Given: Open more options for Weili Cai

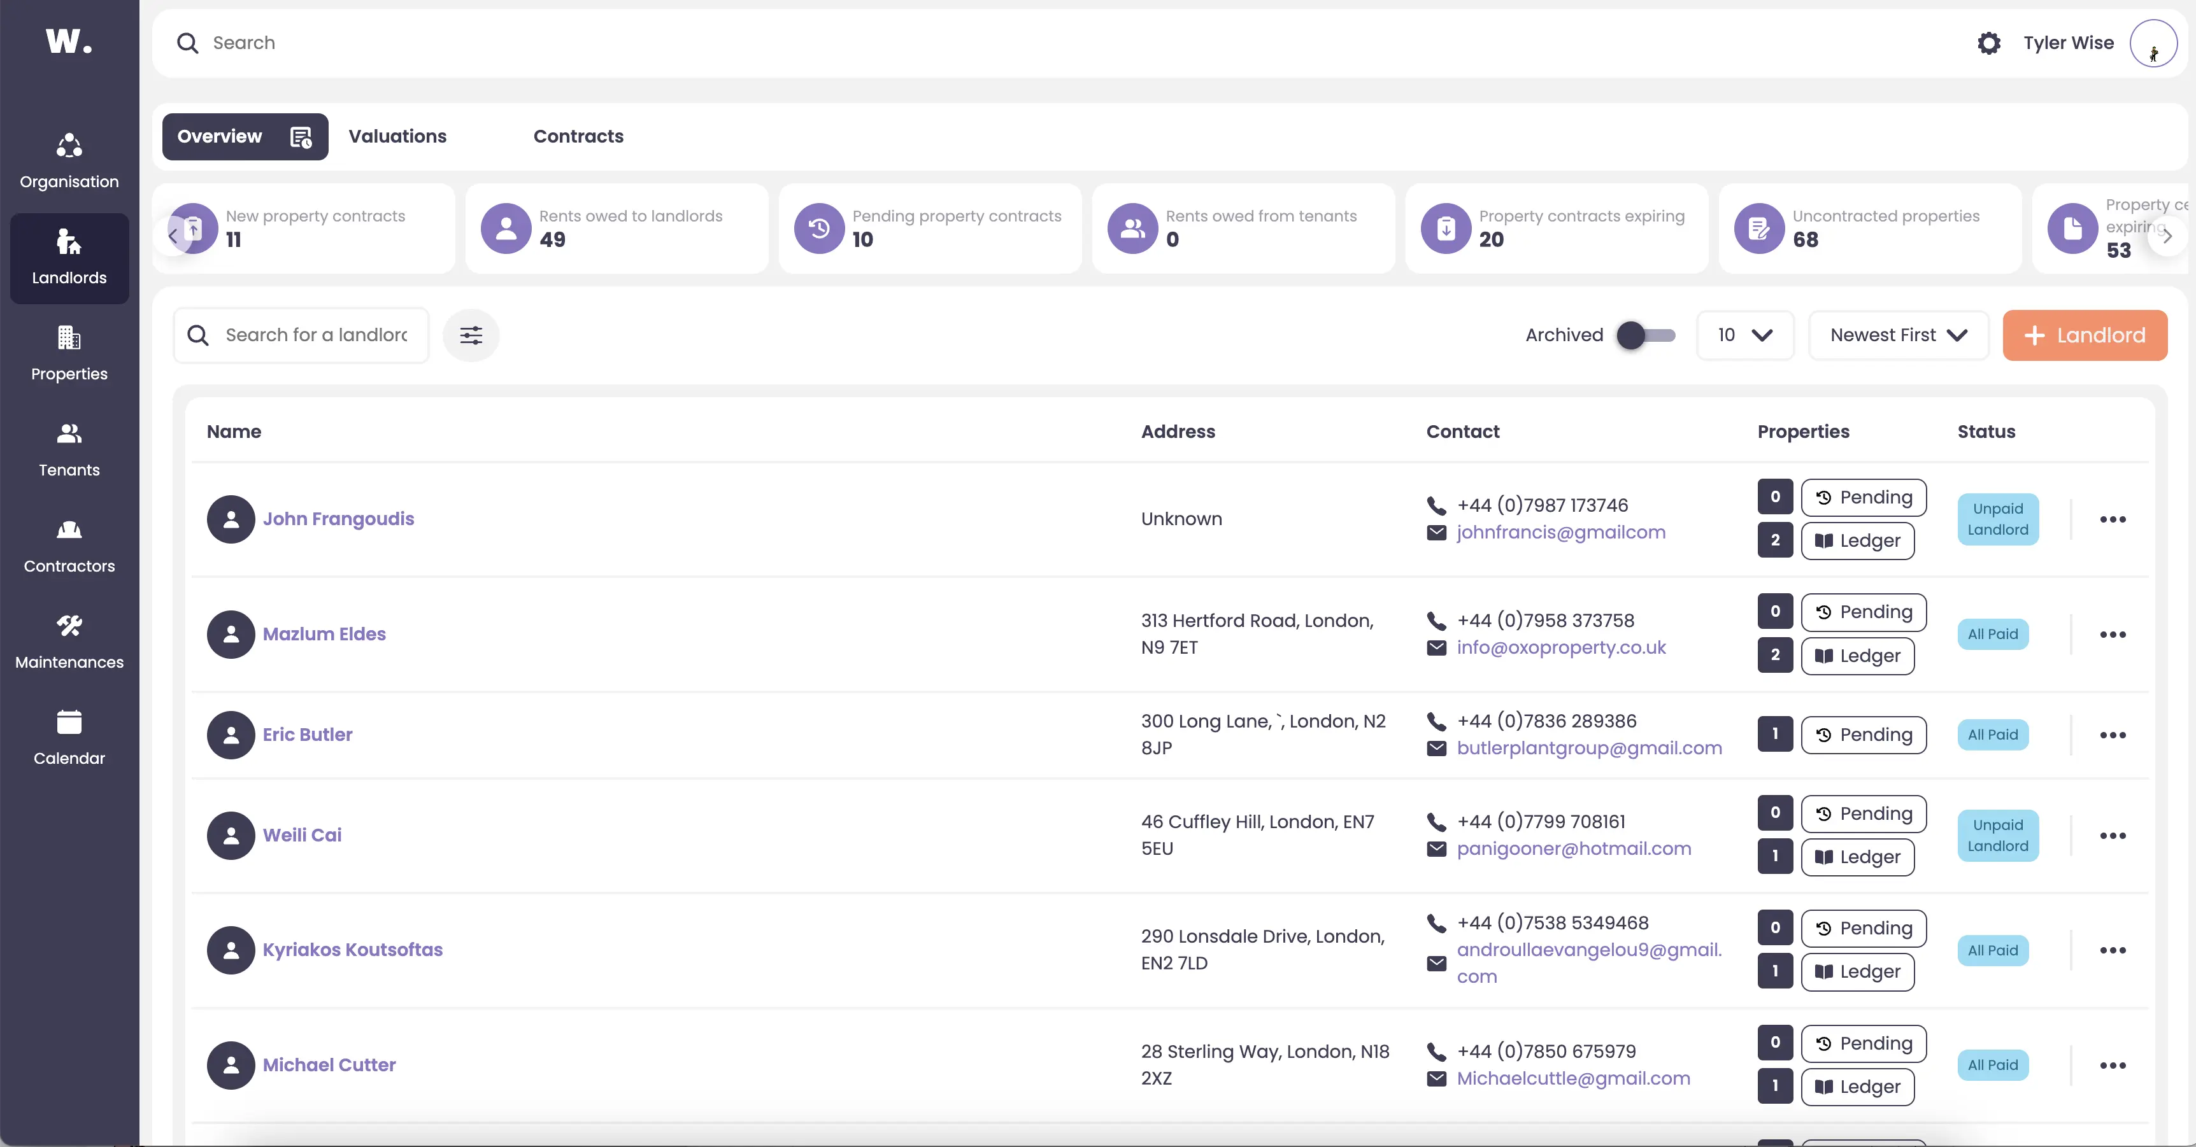Looking at the screenshot, I should 2113,835.
